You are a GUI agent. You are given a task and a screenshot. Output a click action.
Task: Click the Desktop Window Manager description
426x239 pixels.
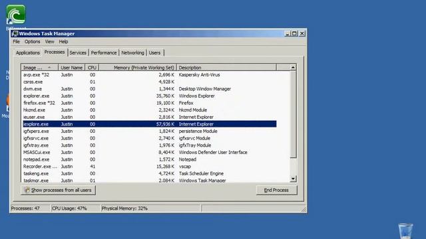pyautogui.click(x=205, y=89)
